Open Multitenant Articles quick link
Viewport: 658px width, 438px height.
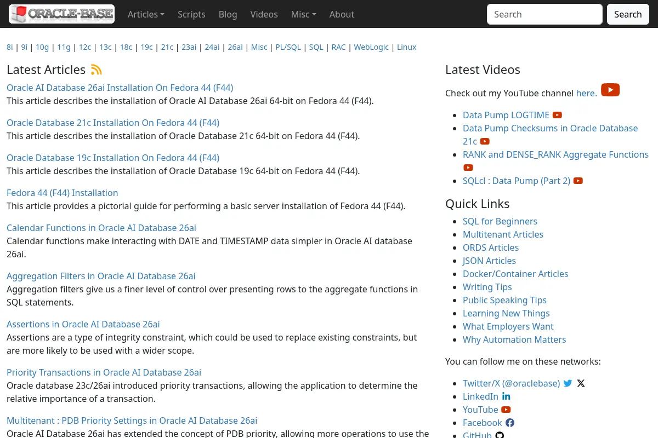click(503, 234)
